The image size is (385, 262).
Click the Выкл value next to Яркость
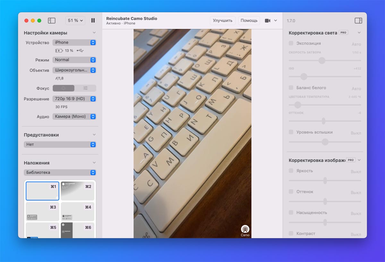tap(356, 172)
